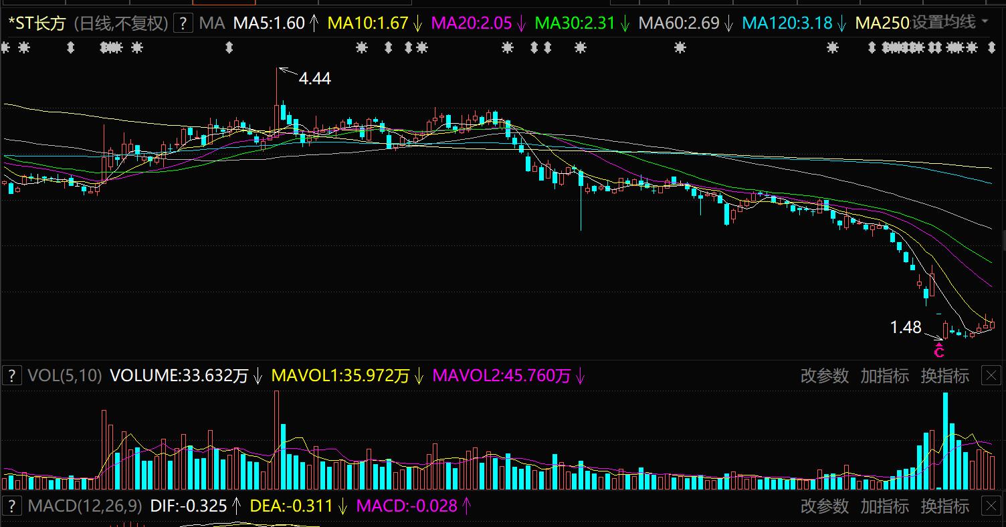Toggle the MA5 moving average line label
The width and height of the screenshot is (1006, 527).
click(269, 23)
